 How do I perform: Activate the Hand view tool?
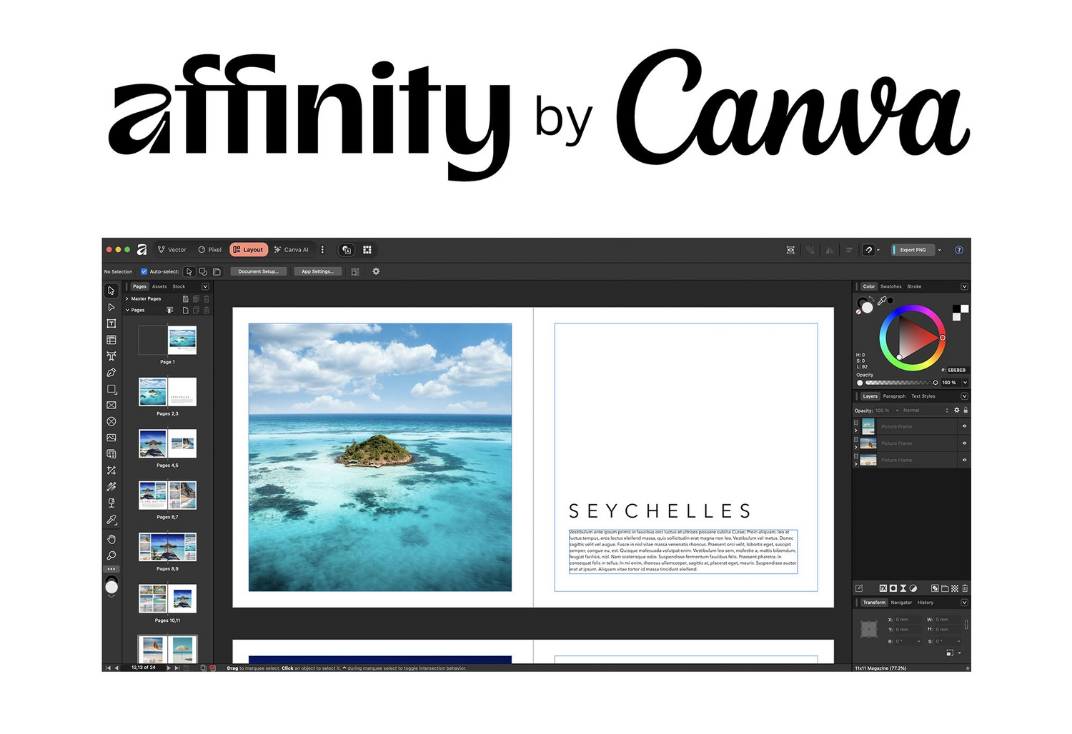click(111, 539)
